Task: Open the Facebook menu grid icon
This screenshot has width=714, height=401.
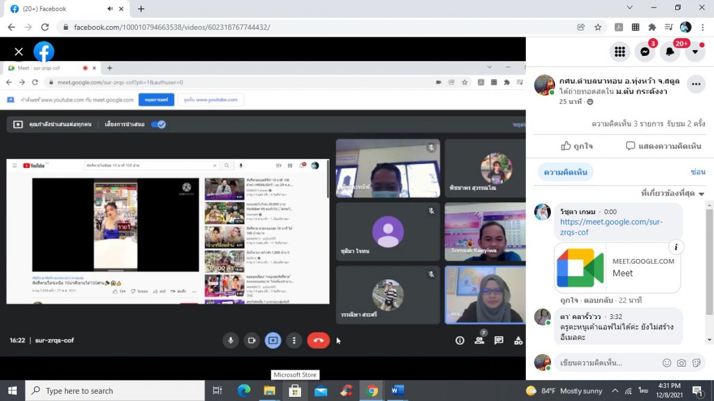Action: [619, 52]
